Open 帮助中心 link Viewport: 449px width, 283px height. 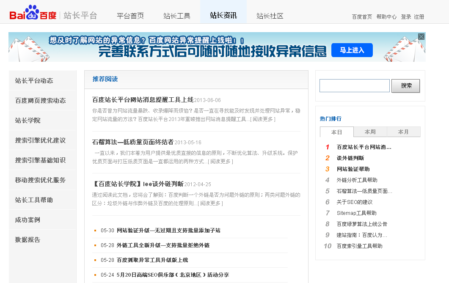click(x=386, y=17)
